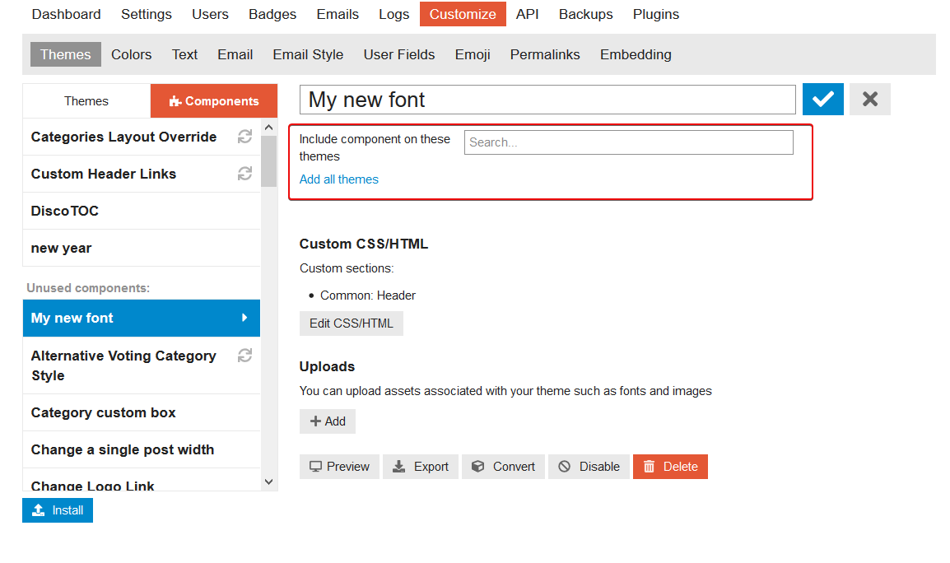
Task: Open the Email customization section
Action: (235, 54)
